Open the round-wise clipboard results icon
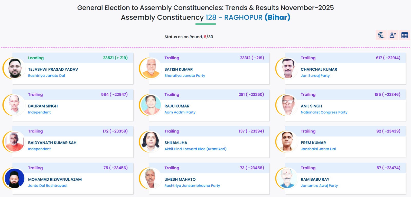411x197 pixels. (381, 35)
